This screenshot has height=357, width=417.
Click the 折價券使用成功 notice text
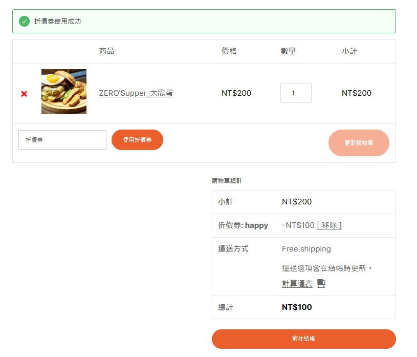coord(57,22)
